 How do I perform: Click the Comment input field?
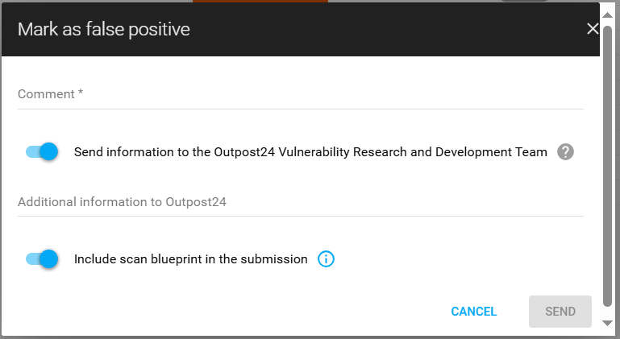pos(300,95)
